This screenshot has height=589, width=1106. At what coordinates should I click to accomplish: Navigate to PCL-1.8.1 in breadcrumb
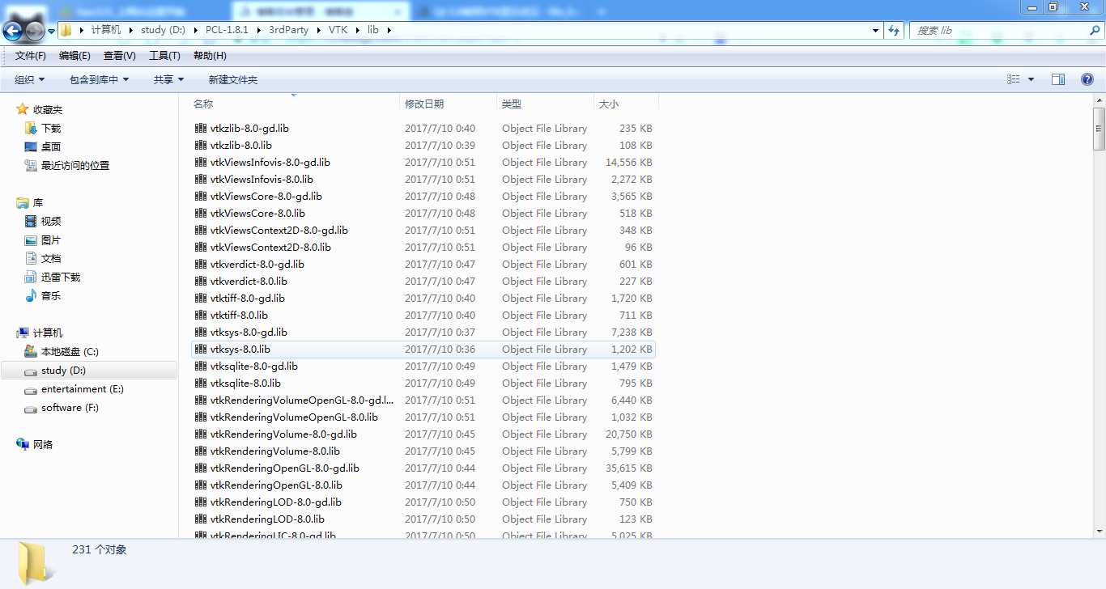(226, 30)
